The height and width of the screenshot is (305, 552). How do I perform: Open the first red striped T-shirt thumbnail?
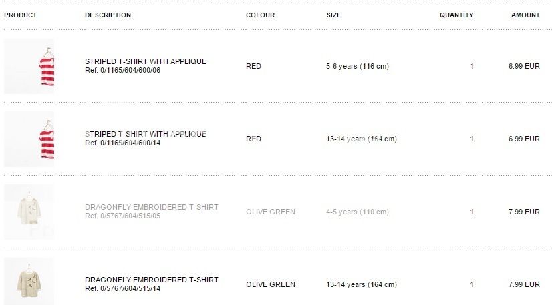click(29, 66)
